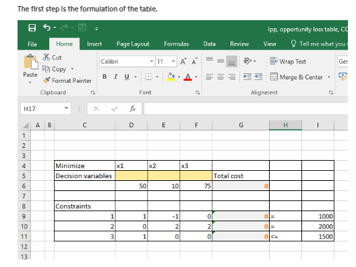356x267 pixels.
Task: Expand the Font Color dropdown arrow
Action: tap(196, 77)
